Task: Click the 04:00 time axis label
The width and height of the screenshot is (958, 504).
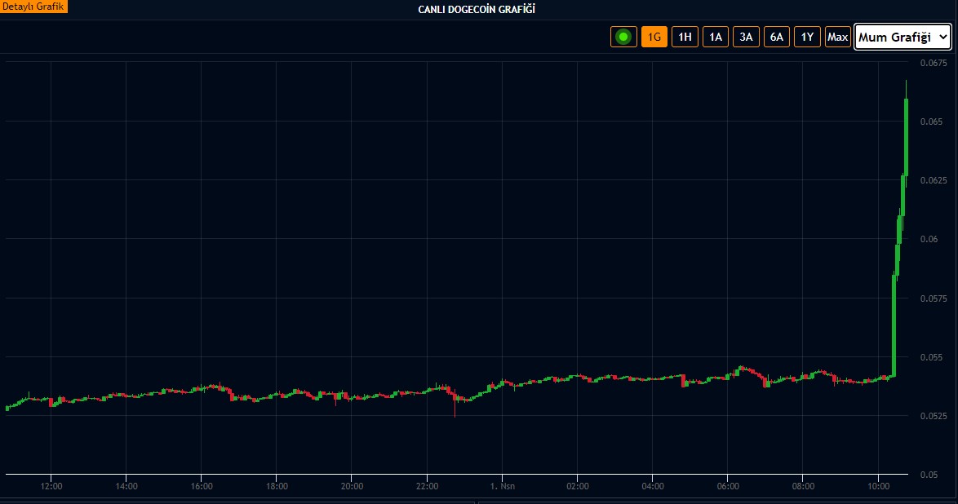Action: (653, 486)
